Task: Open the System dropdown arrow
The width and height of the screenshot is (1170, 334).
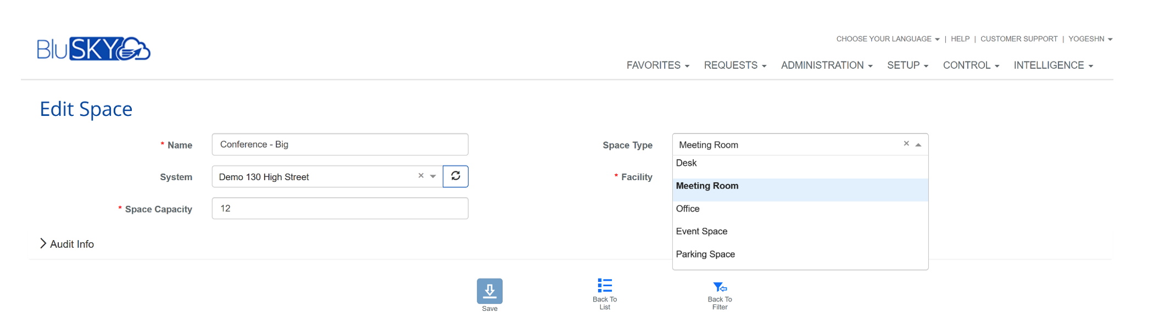Action: [433, 176]
